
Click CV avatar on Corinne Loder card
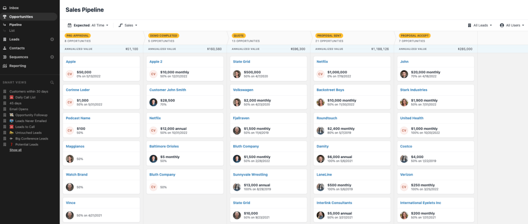[69, 102]
